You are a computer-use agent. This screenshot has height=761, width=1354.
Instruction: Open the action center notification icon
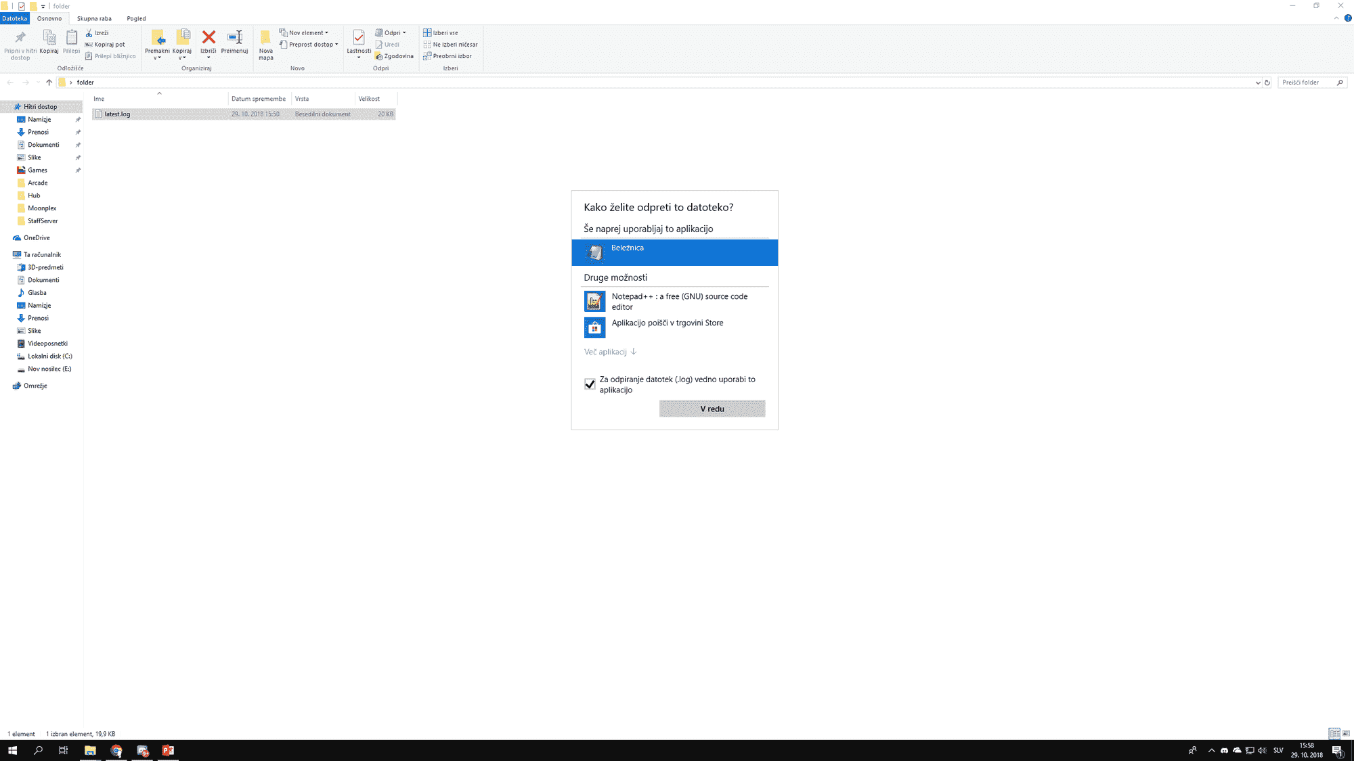(1337, 750)
